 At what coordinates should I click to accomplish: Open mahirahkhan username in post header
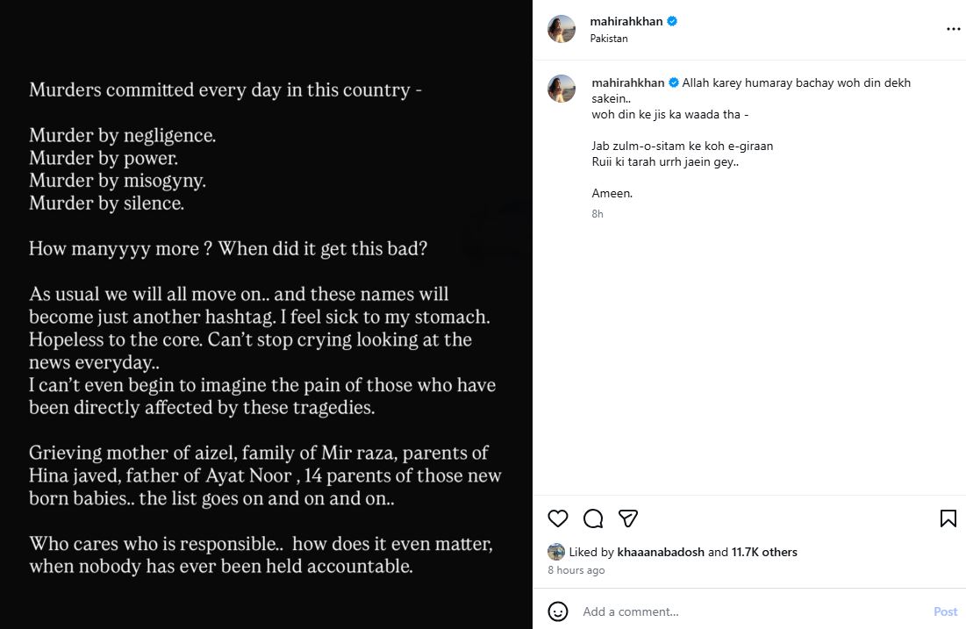pos(626,21)
